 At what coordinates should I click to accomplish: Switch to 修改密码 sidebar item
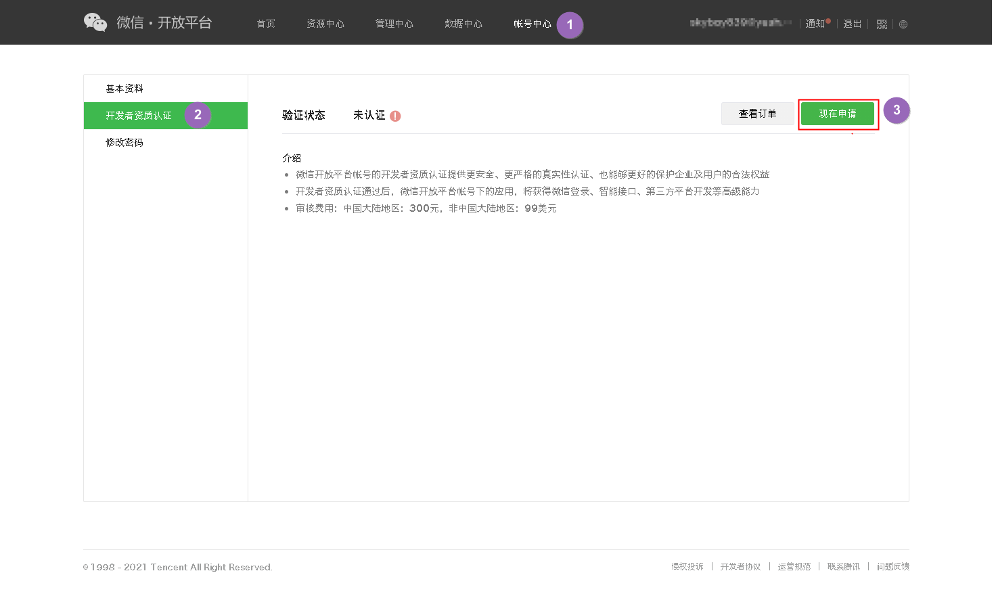pyautogui.click(x=124, y=143)
